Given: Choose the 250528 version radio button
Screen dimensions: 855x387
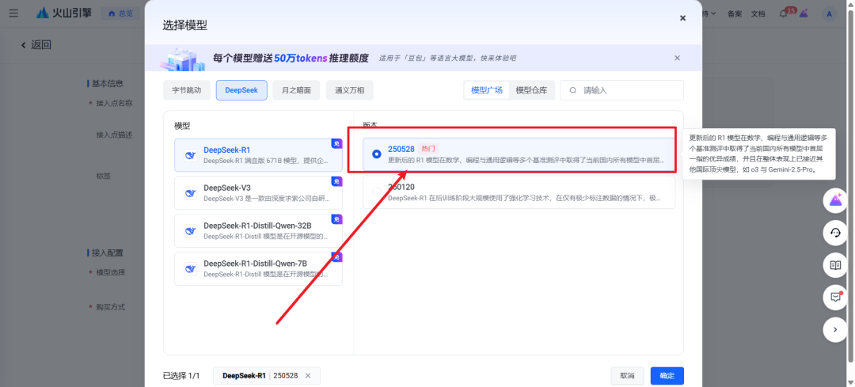Looking at the screenshot, I should [x=377, y=154].
